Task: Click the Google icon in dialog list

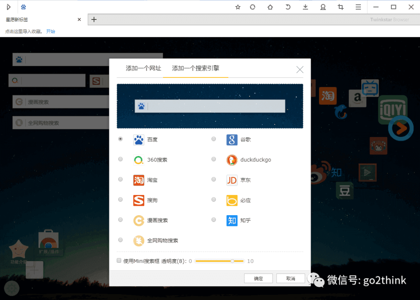Action: click(232, 140)
